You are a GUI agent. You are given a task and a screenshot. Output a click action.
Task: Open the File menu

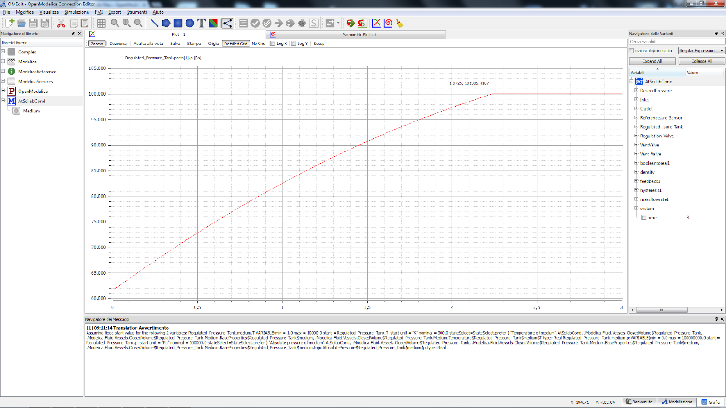pyautogui.click(x=6, y=12)
